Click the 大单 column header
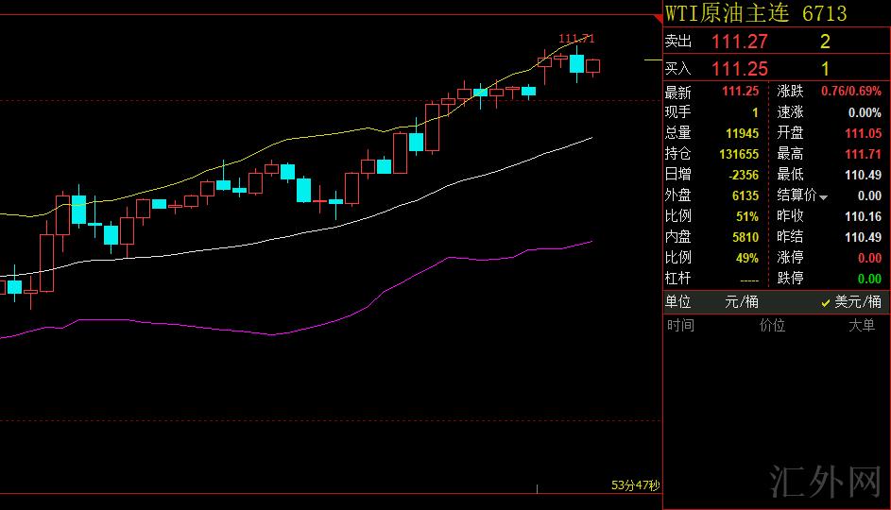This screenshot has height=510, width=891. pos(862,326)
